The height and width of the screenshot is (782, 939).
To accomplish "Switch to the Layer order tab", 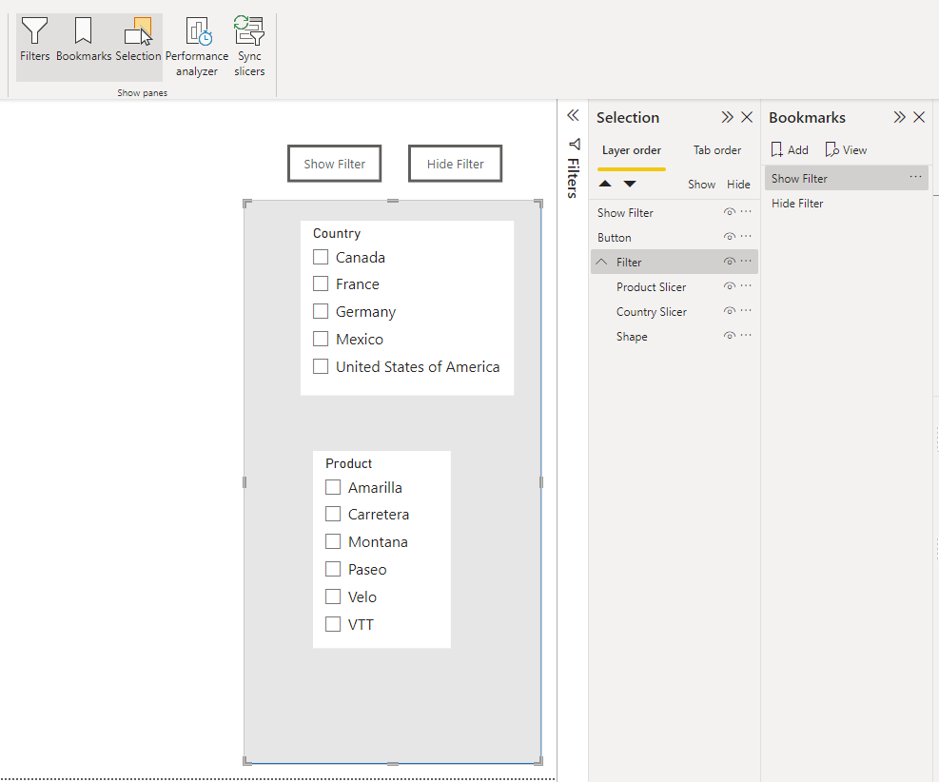I will click(x=631, y=150).
